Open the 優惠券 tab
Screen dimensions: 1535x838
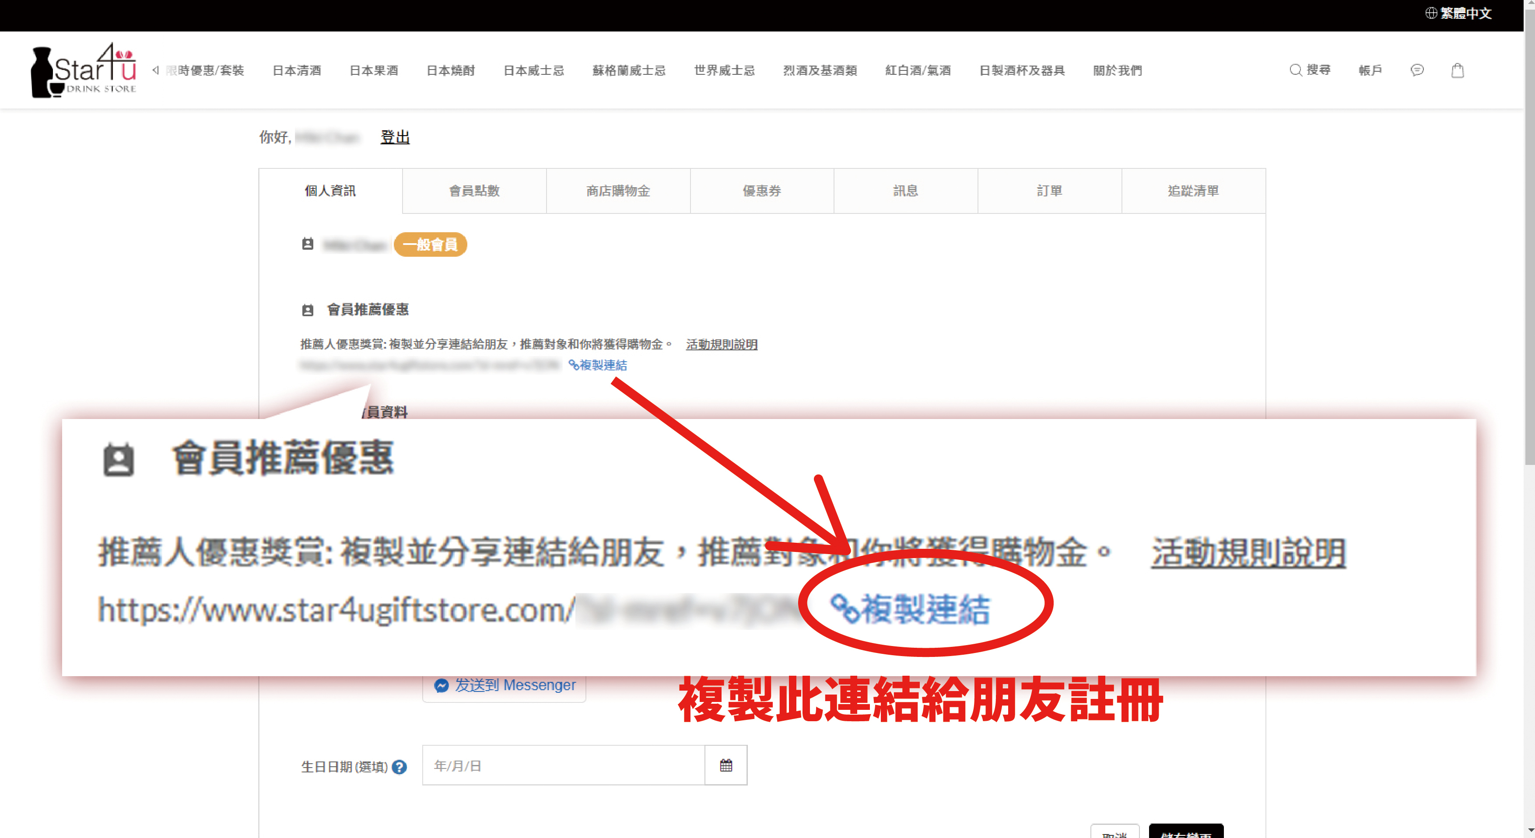coord(761,191)
